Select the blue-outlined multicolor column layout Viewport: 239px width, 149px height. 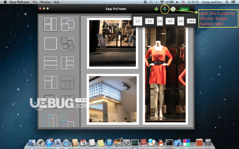click(51, 120)
